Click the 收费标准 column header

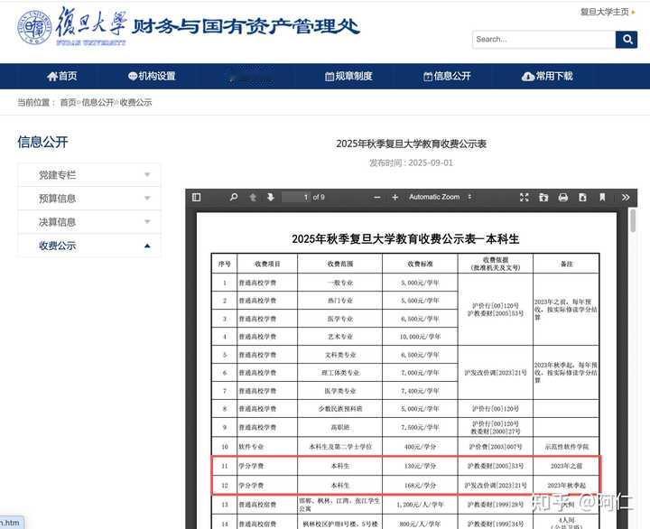420,264
